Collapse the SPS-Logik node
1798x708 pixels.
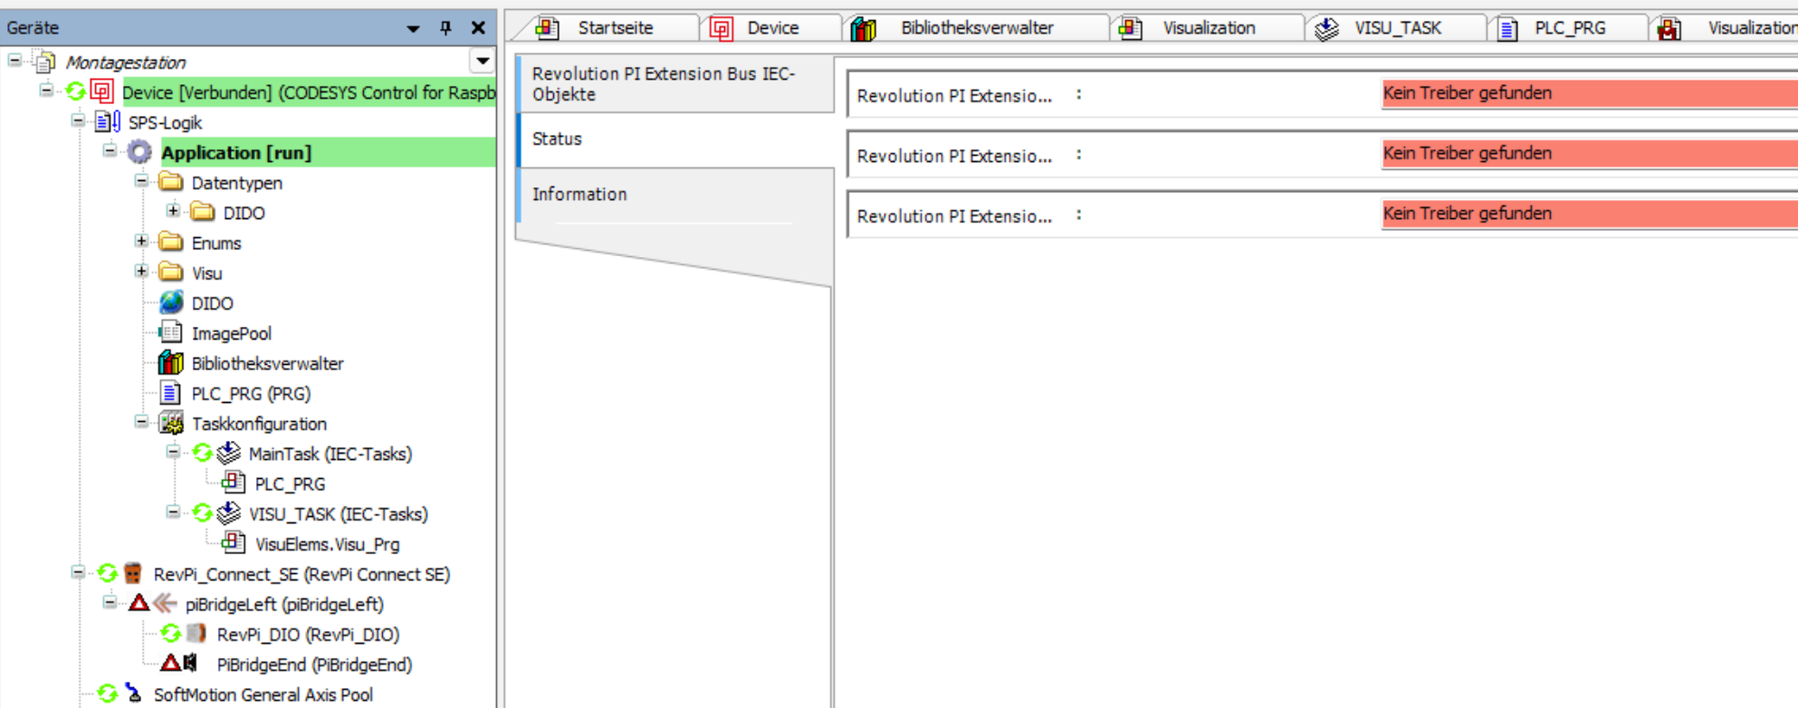click(x=78, y=120)
